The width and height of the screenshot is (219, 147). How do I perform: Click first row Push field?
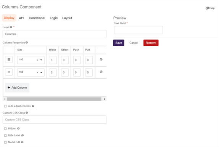77,60
